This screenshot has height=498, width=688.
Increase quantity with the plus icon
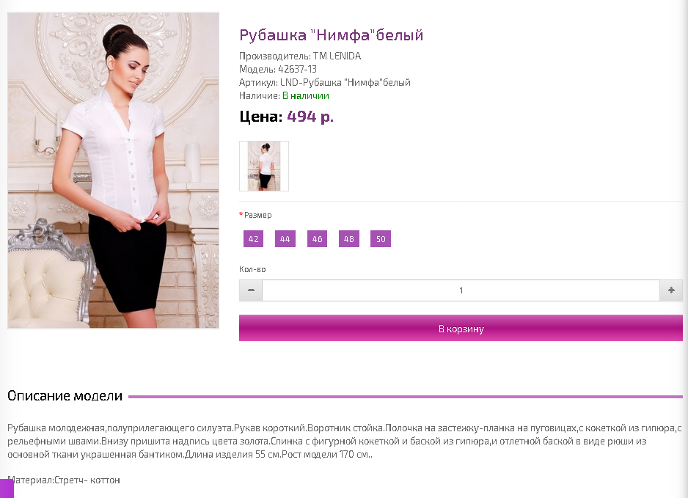tap(671, 290)
